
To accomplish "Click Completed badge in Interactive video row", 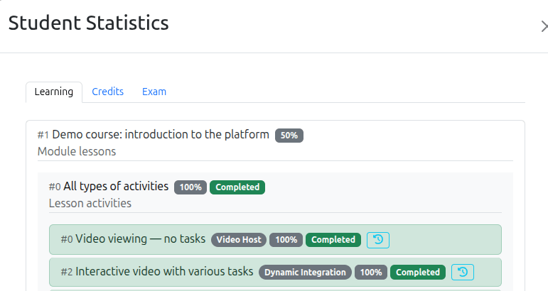I will tap(418, 272).
